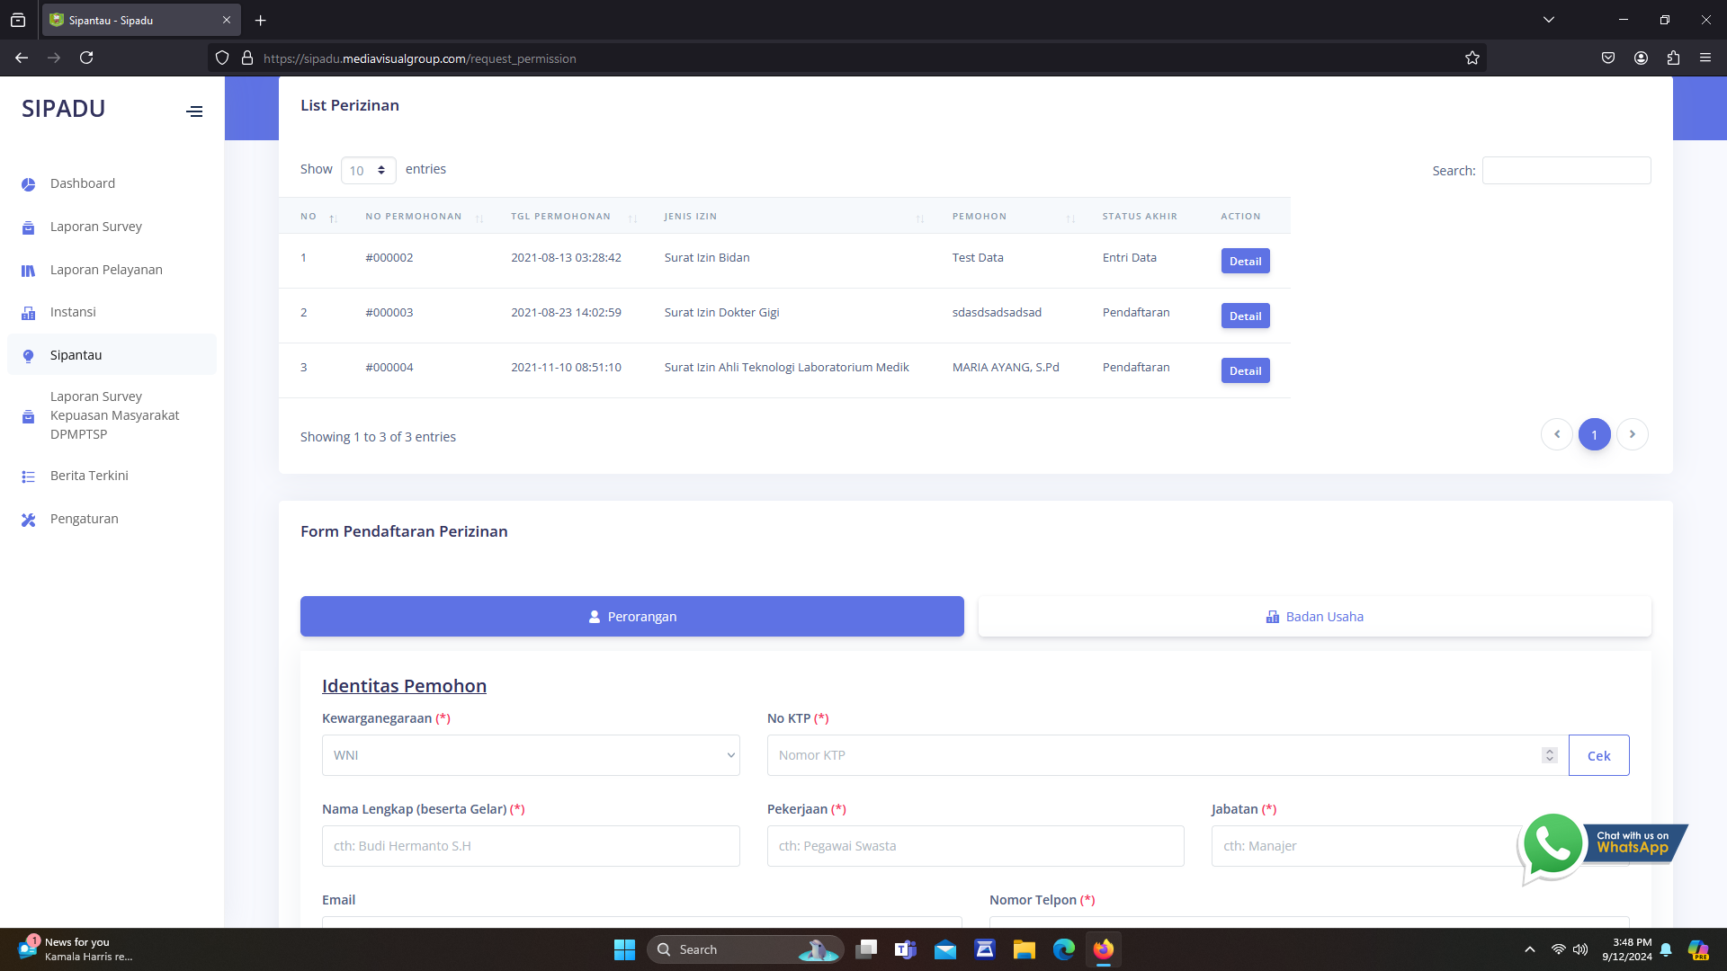The width and height of the screenshot is (1727, 971).
Task: Click the Kepuasan Masyarakat survey icon
Action: tap(29, 416)
